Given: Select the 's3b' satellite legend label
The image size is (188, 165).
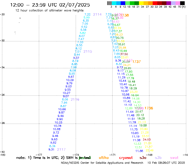Looking at the screenshot, I should (158, 158).
